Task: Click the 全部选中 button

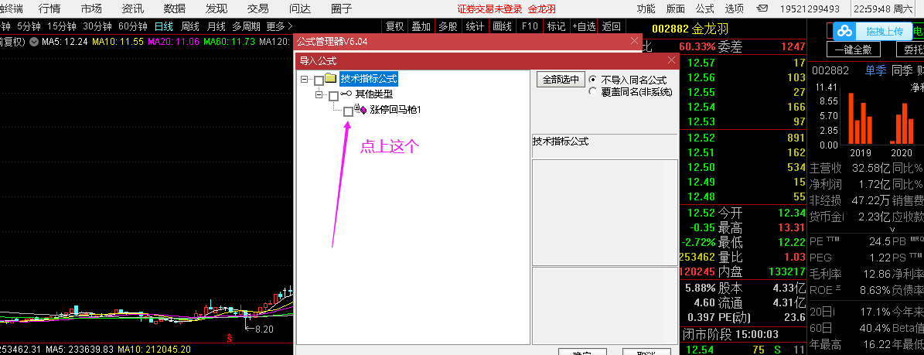Action: (560, 80)
